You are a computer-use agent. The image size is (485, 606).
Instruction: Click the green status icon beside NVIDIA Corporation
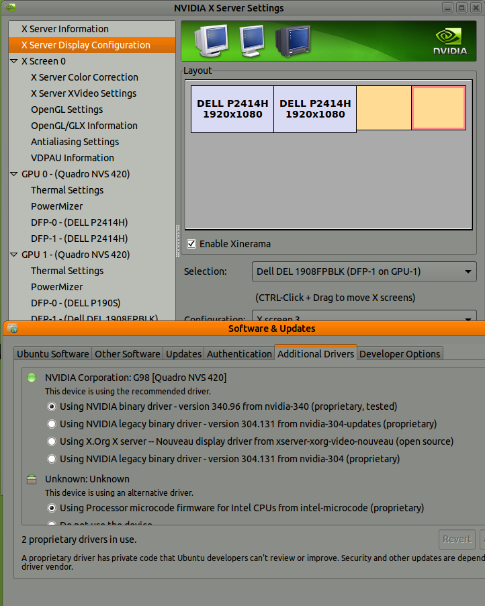click(x=32, y=378)
